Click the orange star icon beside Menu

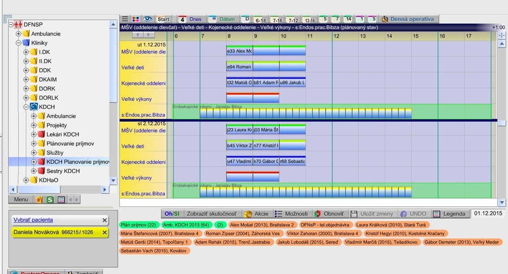pyautogui.click(x=39, y=199)
